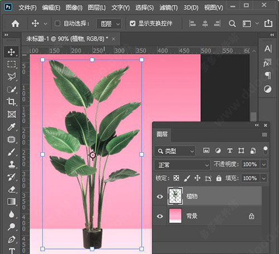Hide the 植物 layer with eye icon

click(x=160, y=196)
